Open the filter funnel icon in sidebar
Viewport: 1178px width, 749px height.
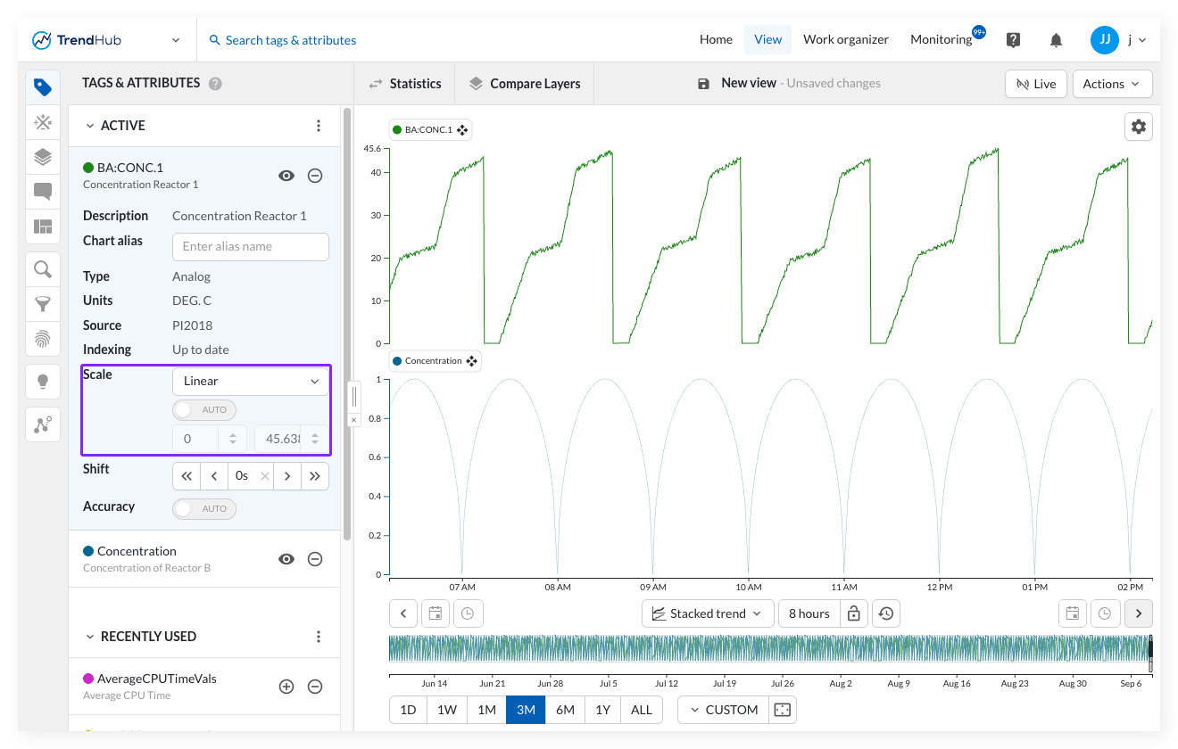(x=43, y=304)
